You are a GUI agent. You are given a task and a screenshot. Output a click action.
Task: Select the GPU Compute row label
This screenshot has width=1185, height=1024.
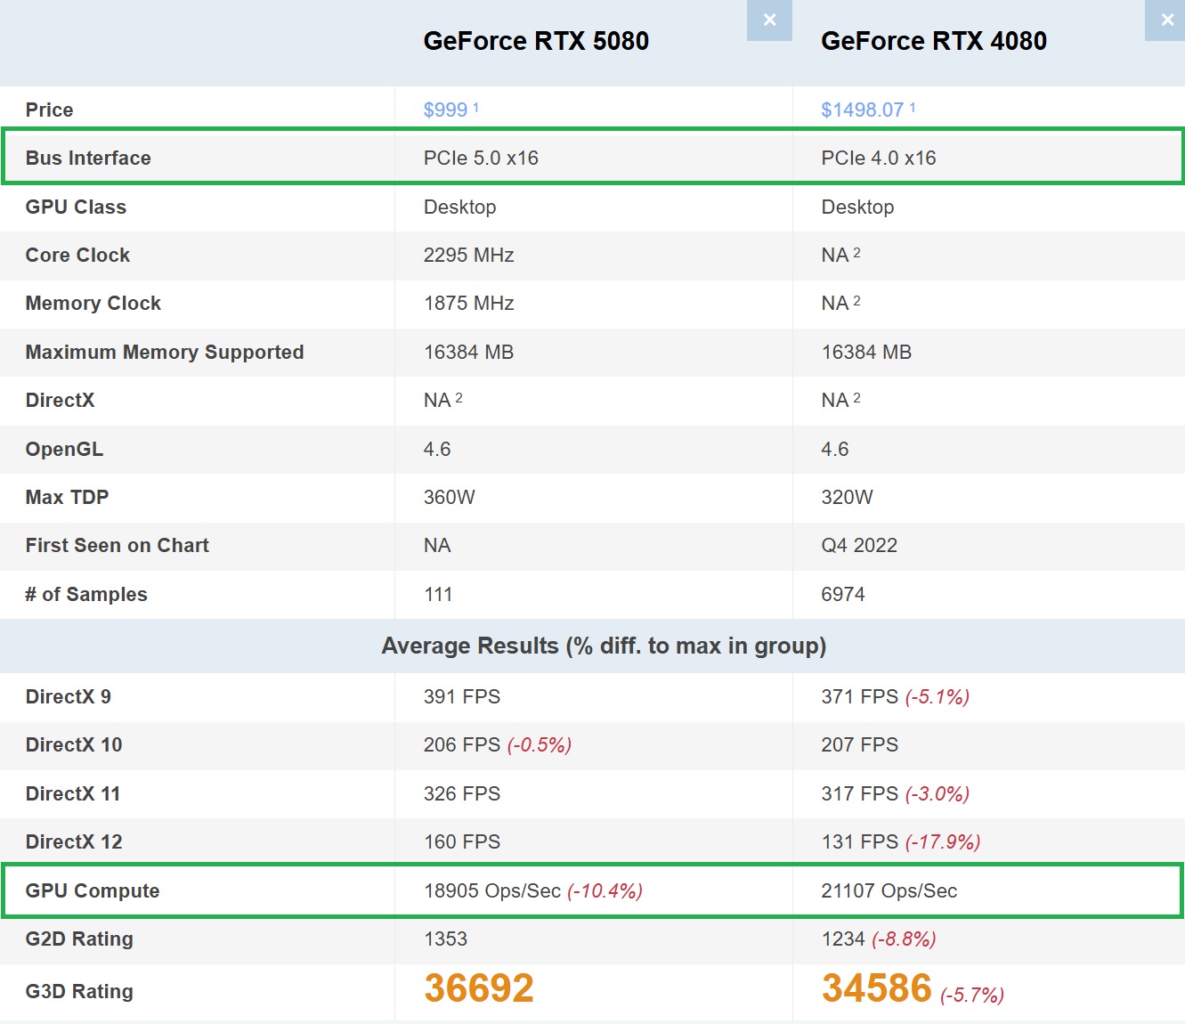[93, 890]
